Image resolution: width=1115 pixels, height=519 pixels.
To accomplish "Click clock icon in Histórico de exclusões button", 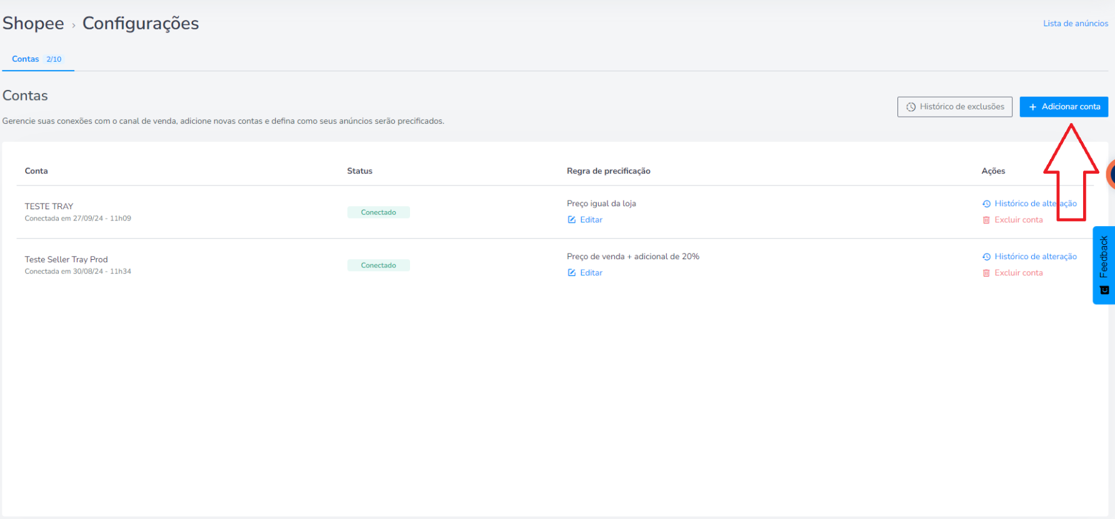I will [x=911, y=107].
